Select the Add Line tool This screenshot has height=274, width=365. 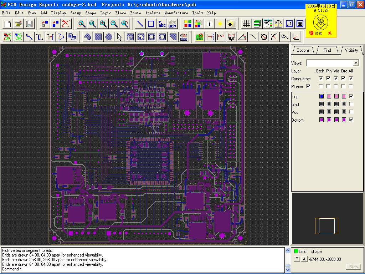click(x=140, y=24)
